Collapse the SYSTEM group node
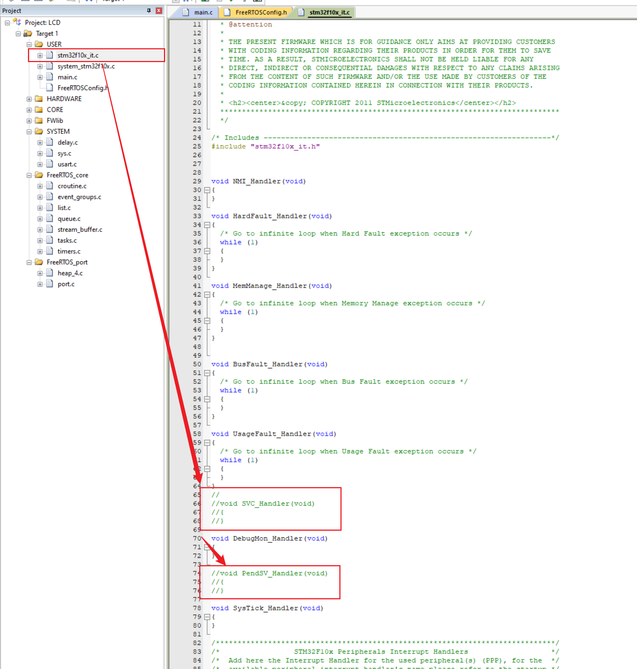 29,131
